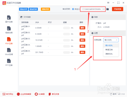Open the 图片压缩 image compression tool
The image size is (127, 97).
point(9,19)
